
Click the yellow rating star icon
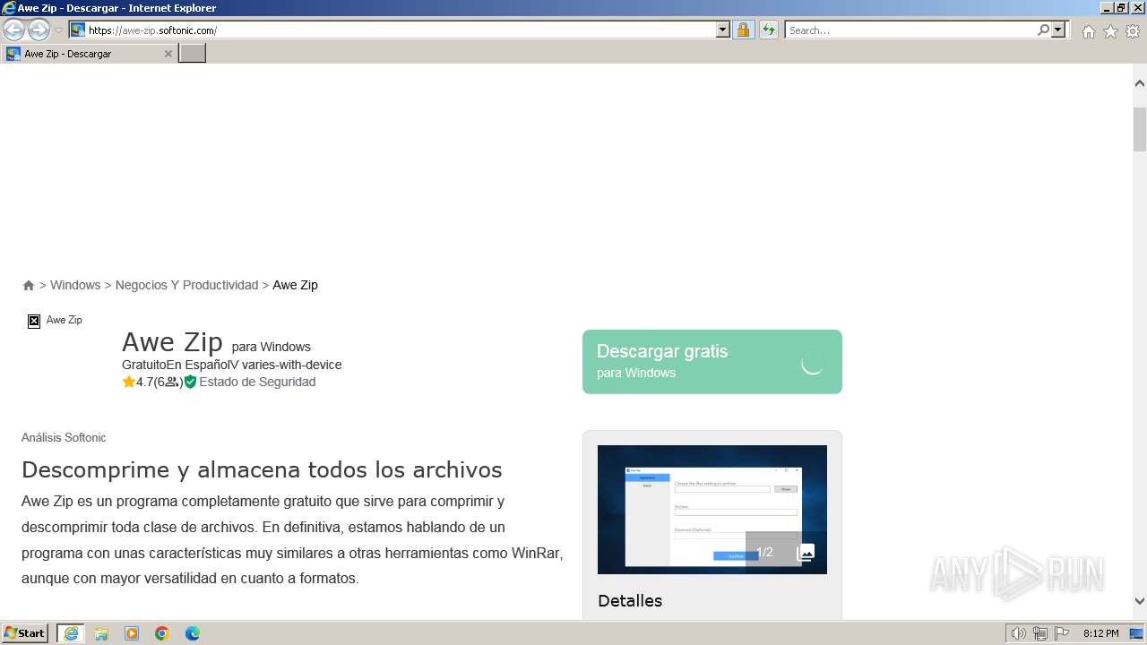pos(128,382)
